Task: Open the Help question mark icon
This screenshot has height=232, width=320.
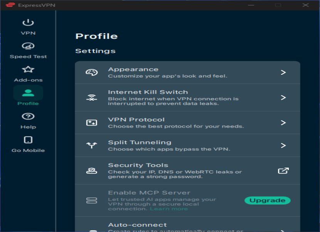Action: coord(28,116)
